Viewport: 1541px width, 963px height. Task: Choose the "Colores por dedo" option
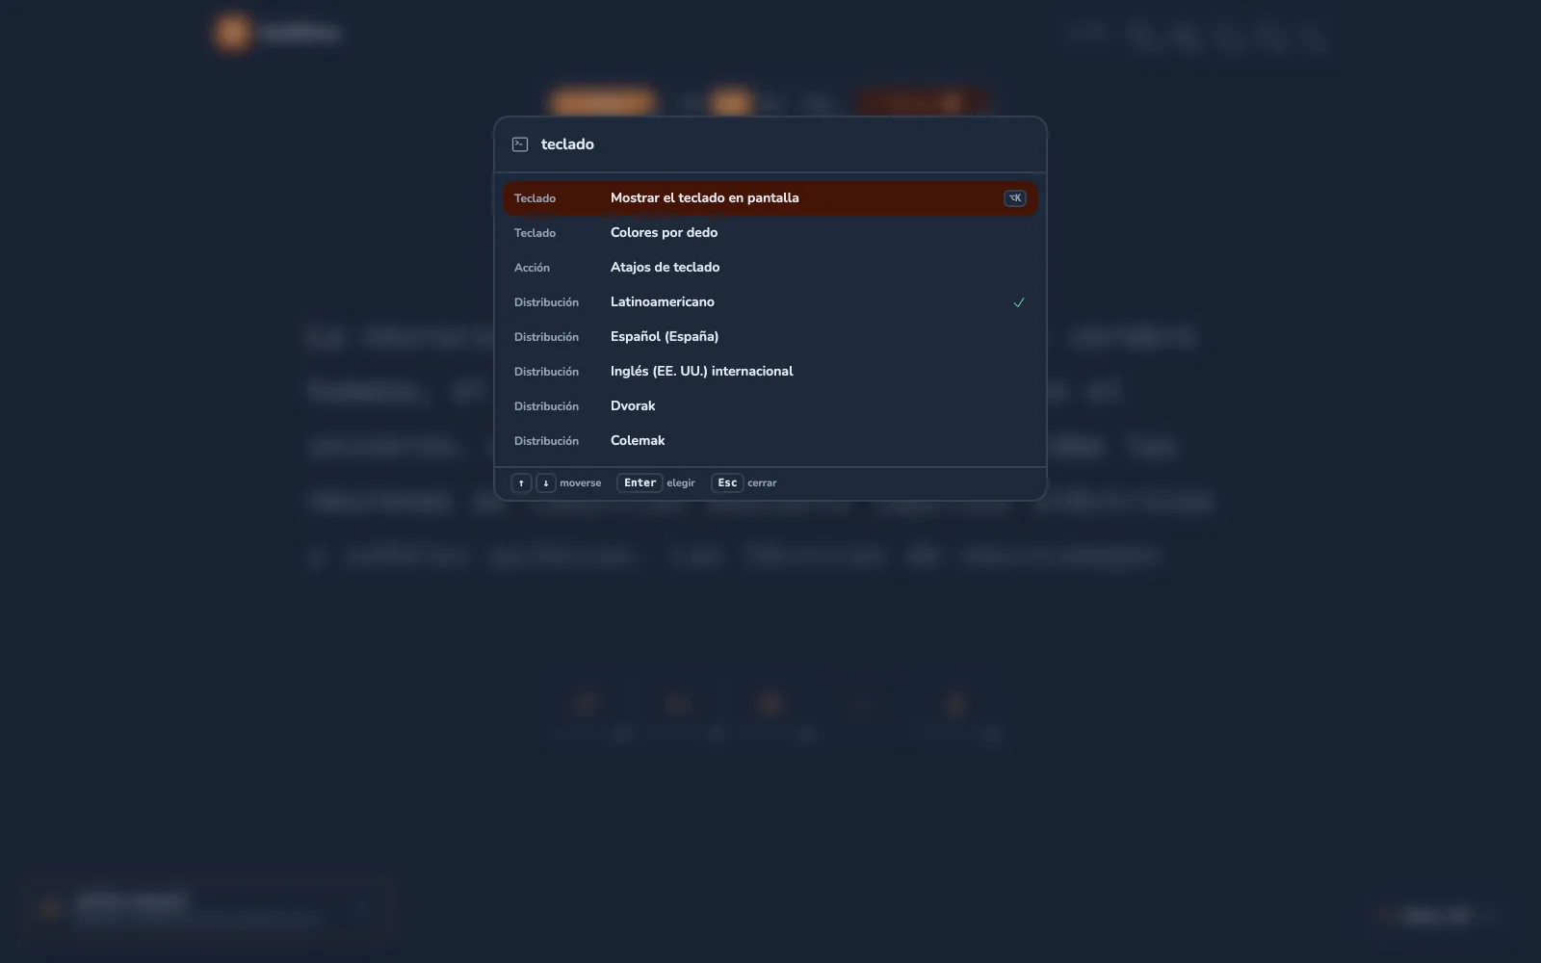pyautogui.click(x=770, y=233)
